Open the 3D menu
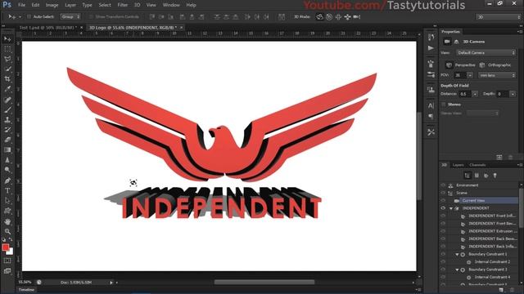Viewport: 524px width, 294px height. [137, 5]
